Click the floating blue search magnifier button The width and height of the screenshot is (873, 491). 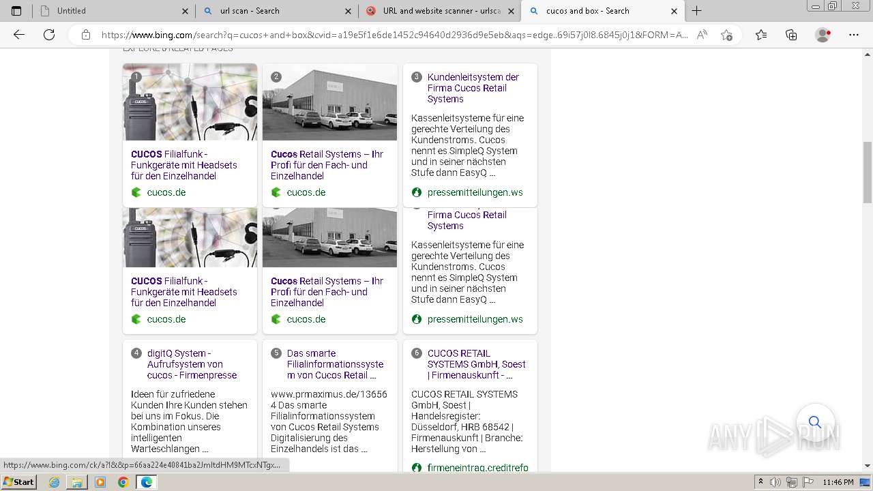click(815, 421)
